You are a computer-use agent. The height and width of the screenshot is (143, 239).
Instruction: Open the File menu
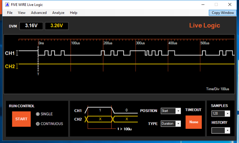pyautogui.click(x=10, y=13)
